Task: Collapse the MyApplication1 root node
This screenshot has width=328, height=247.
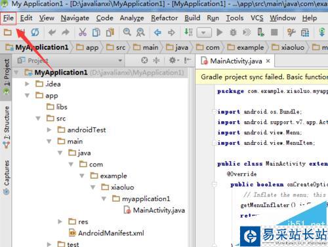Action: (16, 72)
